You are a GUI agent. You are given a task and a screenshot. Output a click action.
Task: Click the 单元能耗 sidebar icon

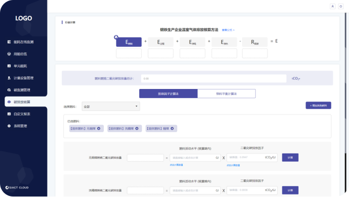click(x=9, y=66)
